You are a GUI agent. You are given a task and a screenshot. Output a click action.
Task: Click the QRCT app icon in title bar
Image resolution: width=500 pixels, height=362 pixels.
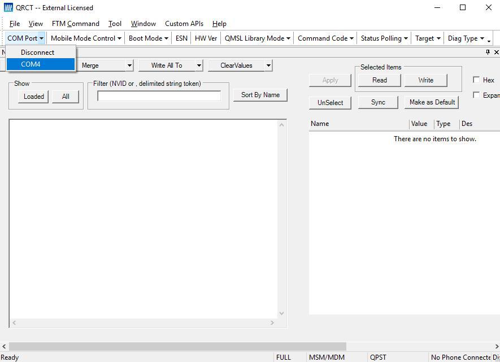8,8
